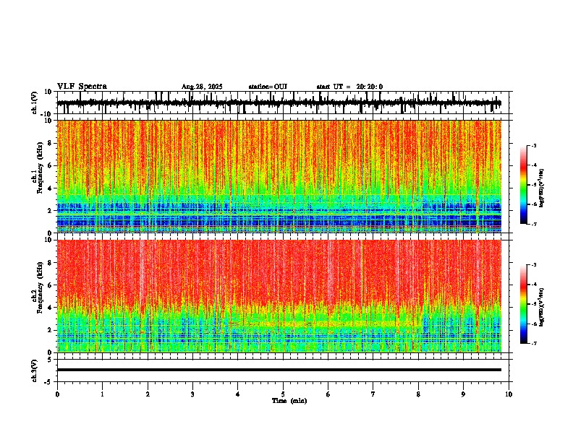This screenshot has width=573, height=442.
Task: Click the ch.2 'Frequency (kHz)' axis label
Action: [40, 287]
